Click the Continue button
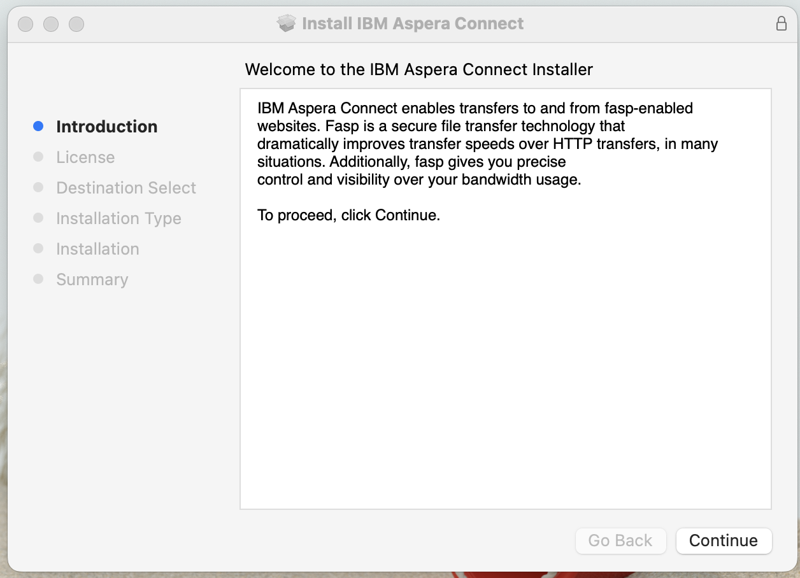Image resolution: width=800 pixels, height=578 pixels. (724, 540)
